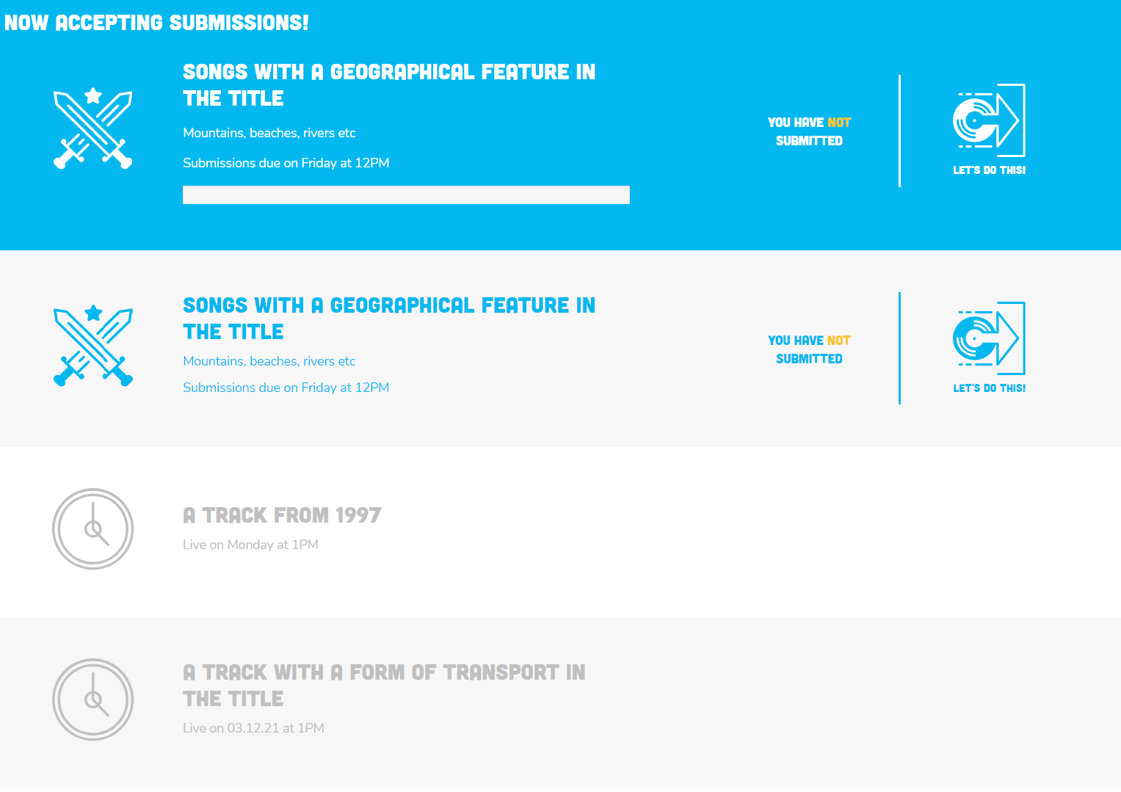This screenshot has height=792, width=1121.
Task: Open white Songs With A Geographical Feature title
Action: click(389, 85)
